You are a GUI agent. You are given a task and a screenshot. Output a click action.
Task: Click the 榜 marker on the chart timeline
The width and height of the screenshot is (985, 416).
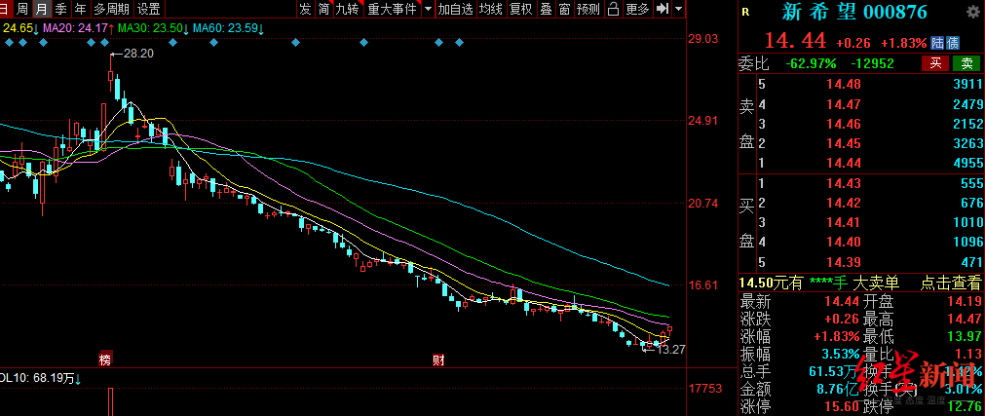pos(105,359)
